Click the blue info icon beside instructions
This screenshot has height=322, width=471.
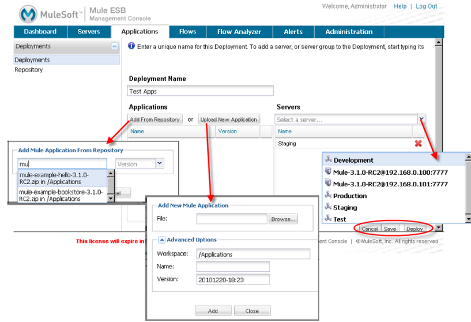pyautogui.click(x=131, y=46)
